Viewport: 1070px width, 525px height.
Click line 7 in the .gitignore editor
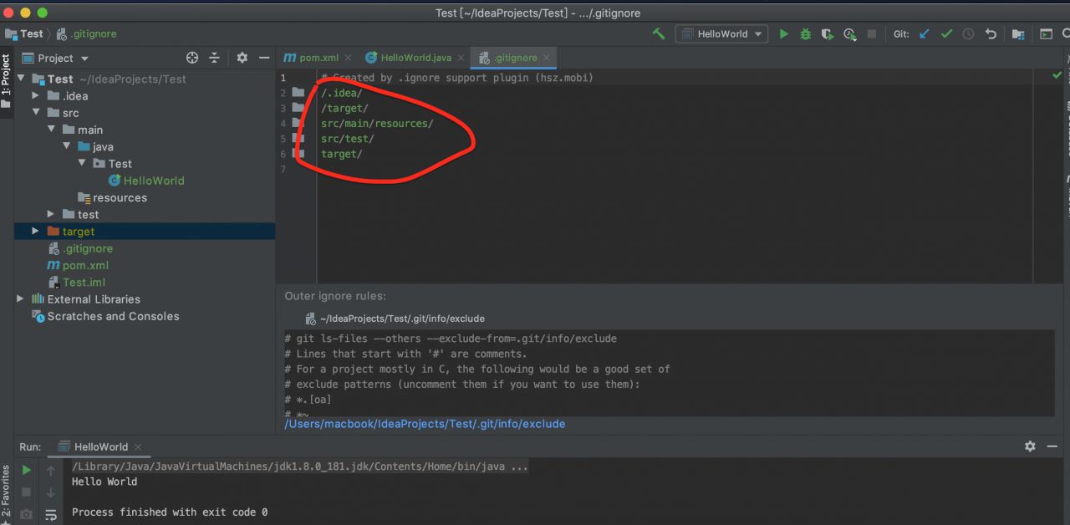point(675,169)
